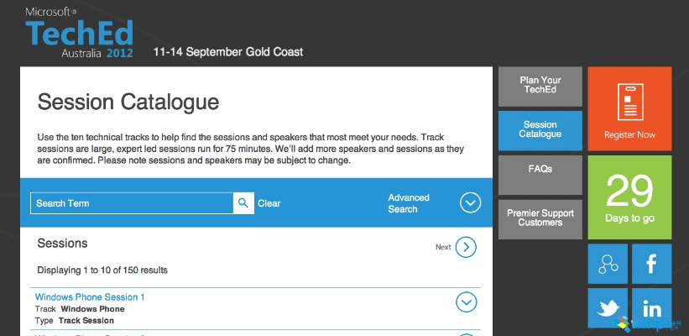The image size is (689, 336).
Task: Open the Plan Your TechEd menu tile
Action: 540,86
